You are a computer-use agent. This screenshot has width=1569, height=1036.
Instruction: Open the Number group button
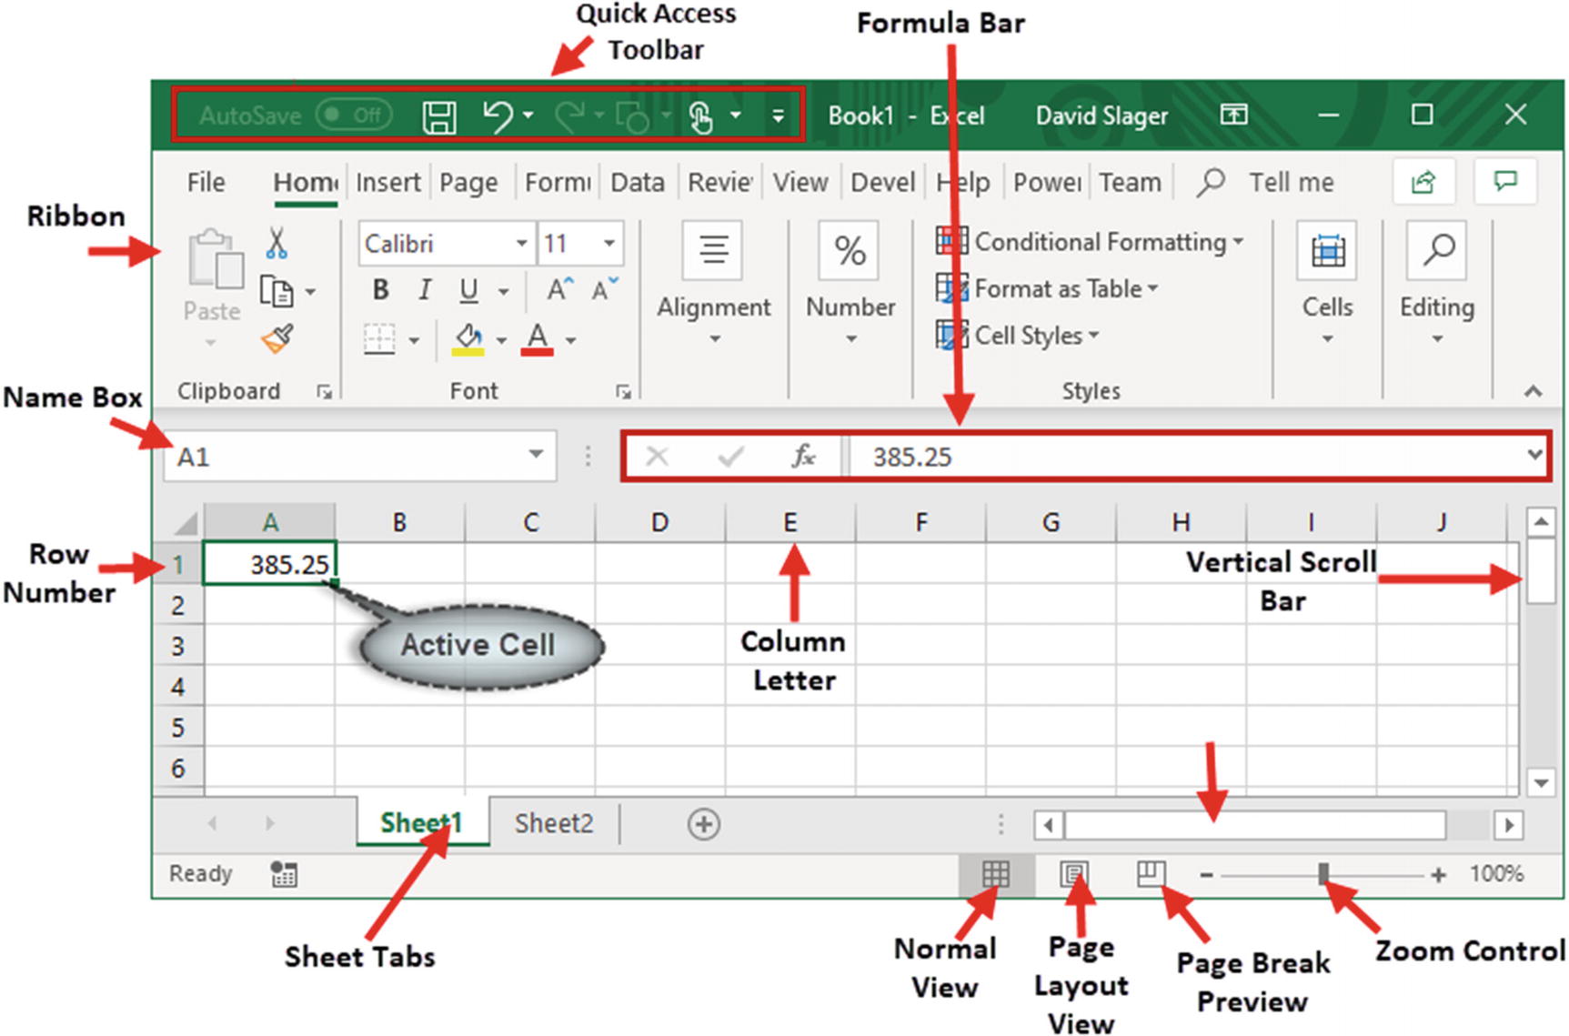pos(850,283)
